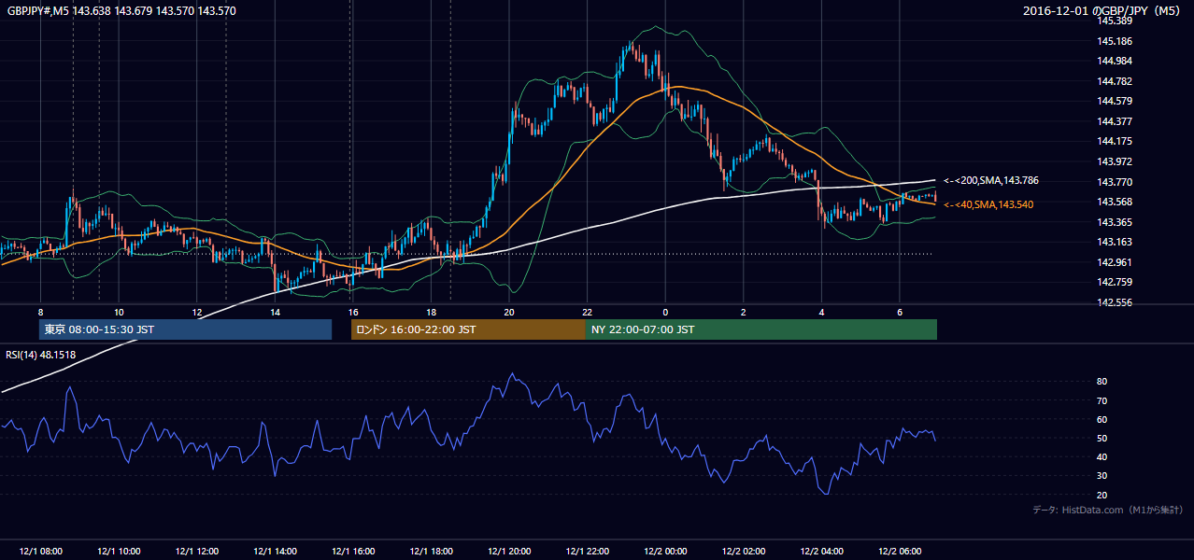Click bottom time label 12/2 00:00
This screenshot has height=560, width=1194.
(665, 552)
